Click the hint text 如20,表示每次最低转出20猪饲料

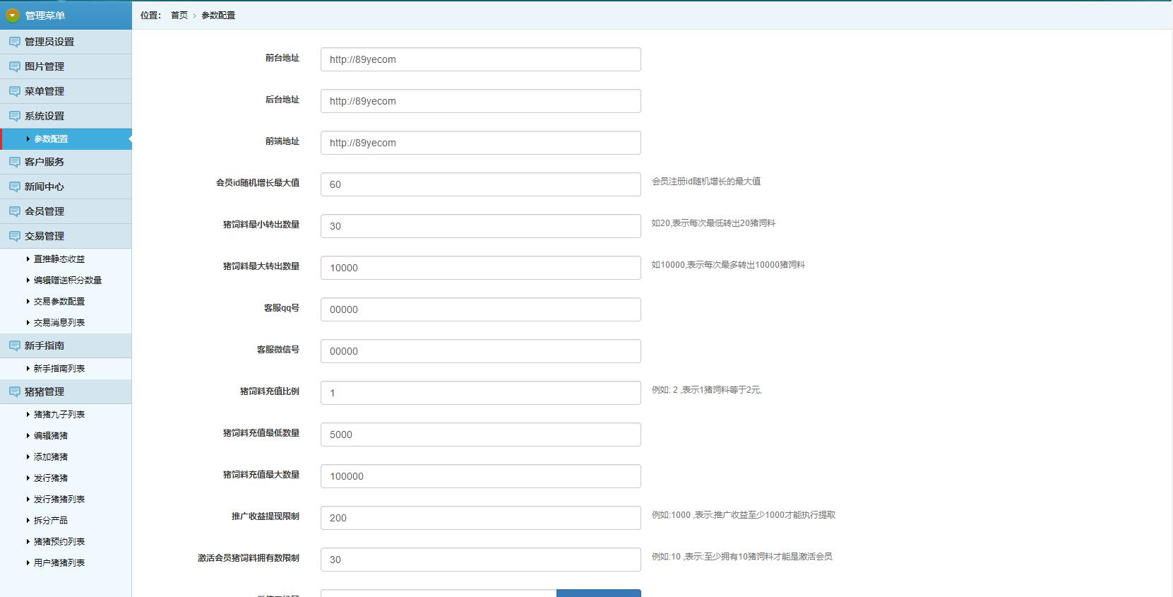coord(713,223)
